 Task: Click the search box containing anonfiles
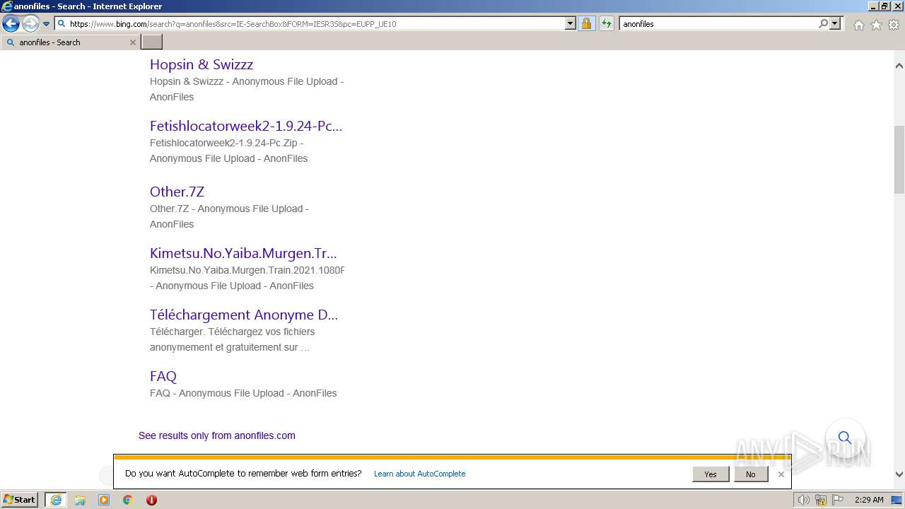coord(718,23)
